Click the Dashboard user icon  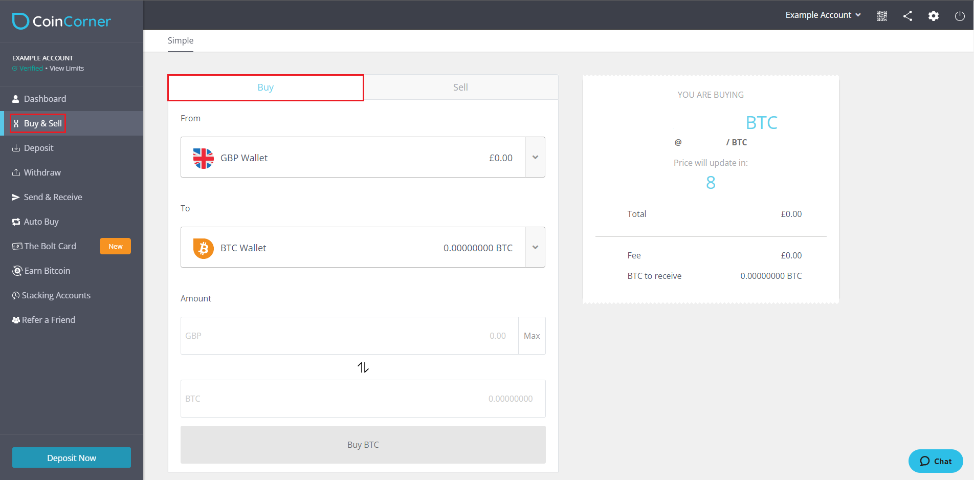(x=16, y=99)
